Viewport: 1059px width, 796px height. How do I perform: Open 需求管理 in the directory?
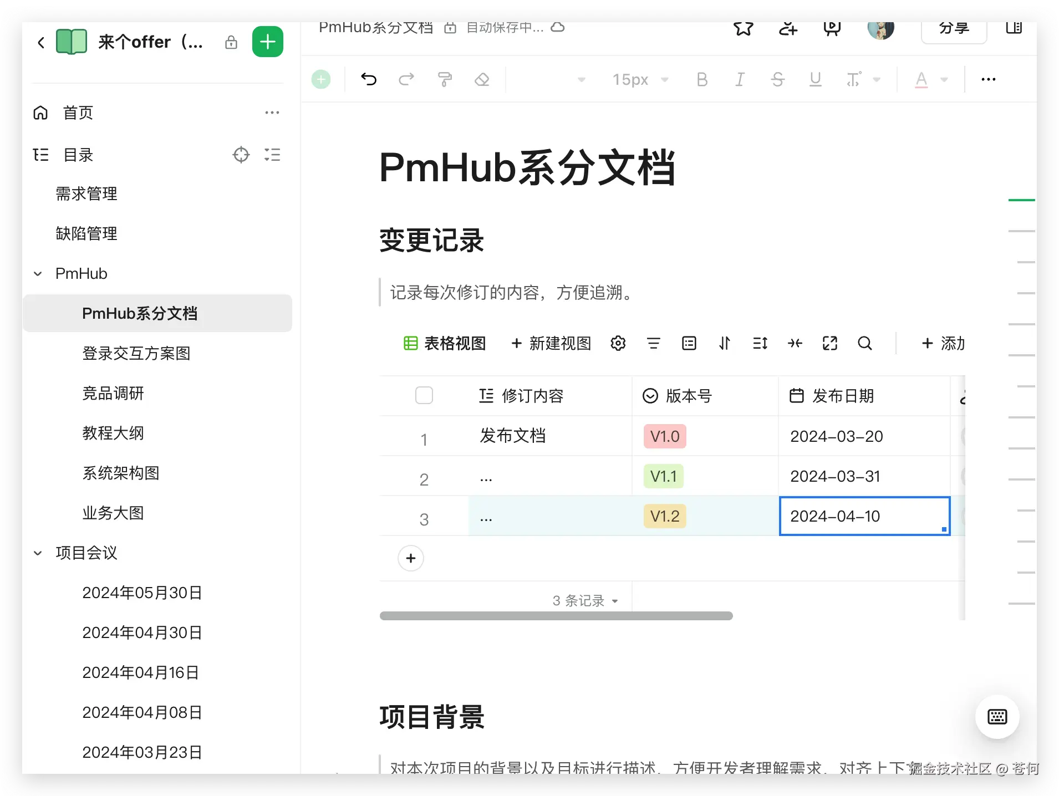coord(86,193)
